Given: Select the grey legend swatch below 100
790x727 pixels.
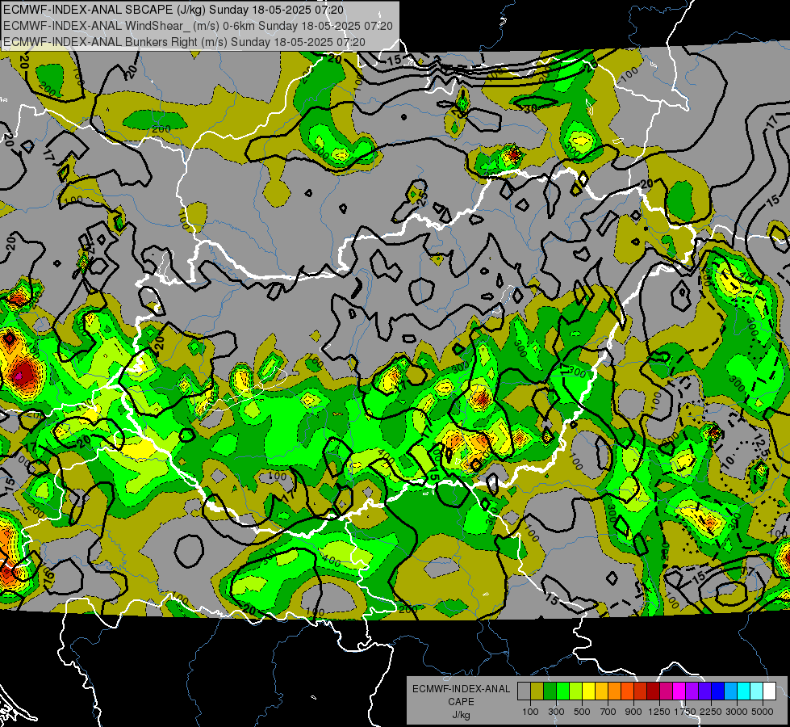Looking at the screenshot, I should click(x=524, y=691).
